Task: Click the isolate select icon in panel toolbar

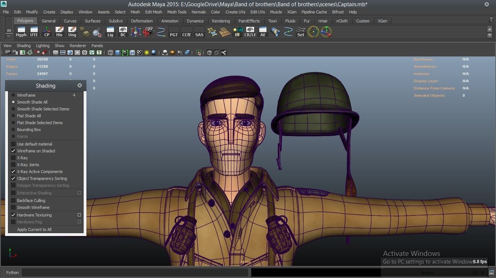Action: 198,52
